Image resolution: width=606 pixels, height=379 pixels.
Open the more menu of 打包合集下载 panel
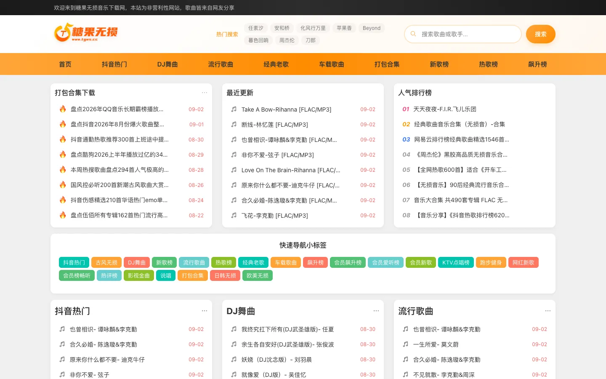(x=205, y=93)
